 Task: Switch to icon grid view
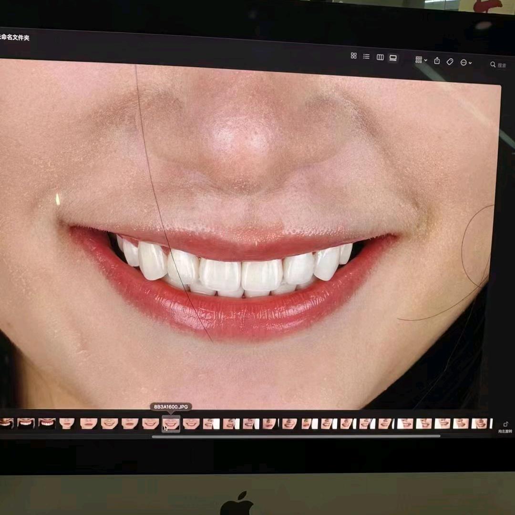click(354, 56)
